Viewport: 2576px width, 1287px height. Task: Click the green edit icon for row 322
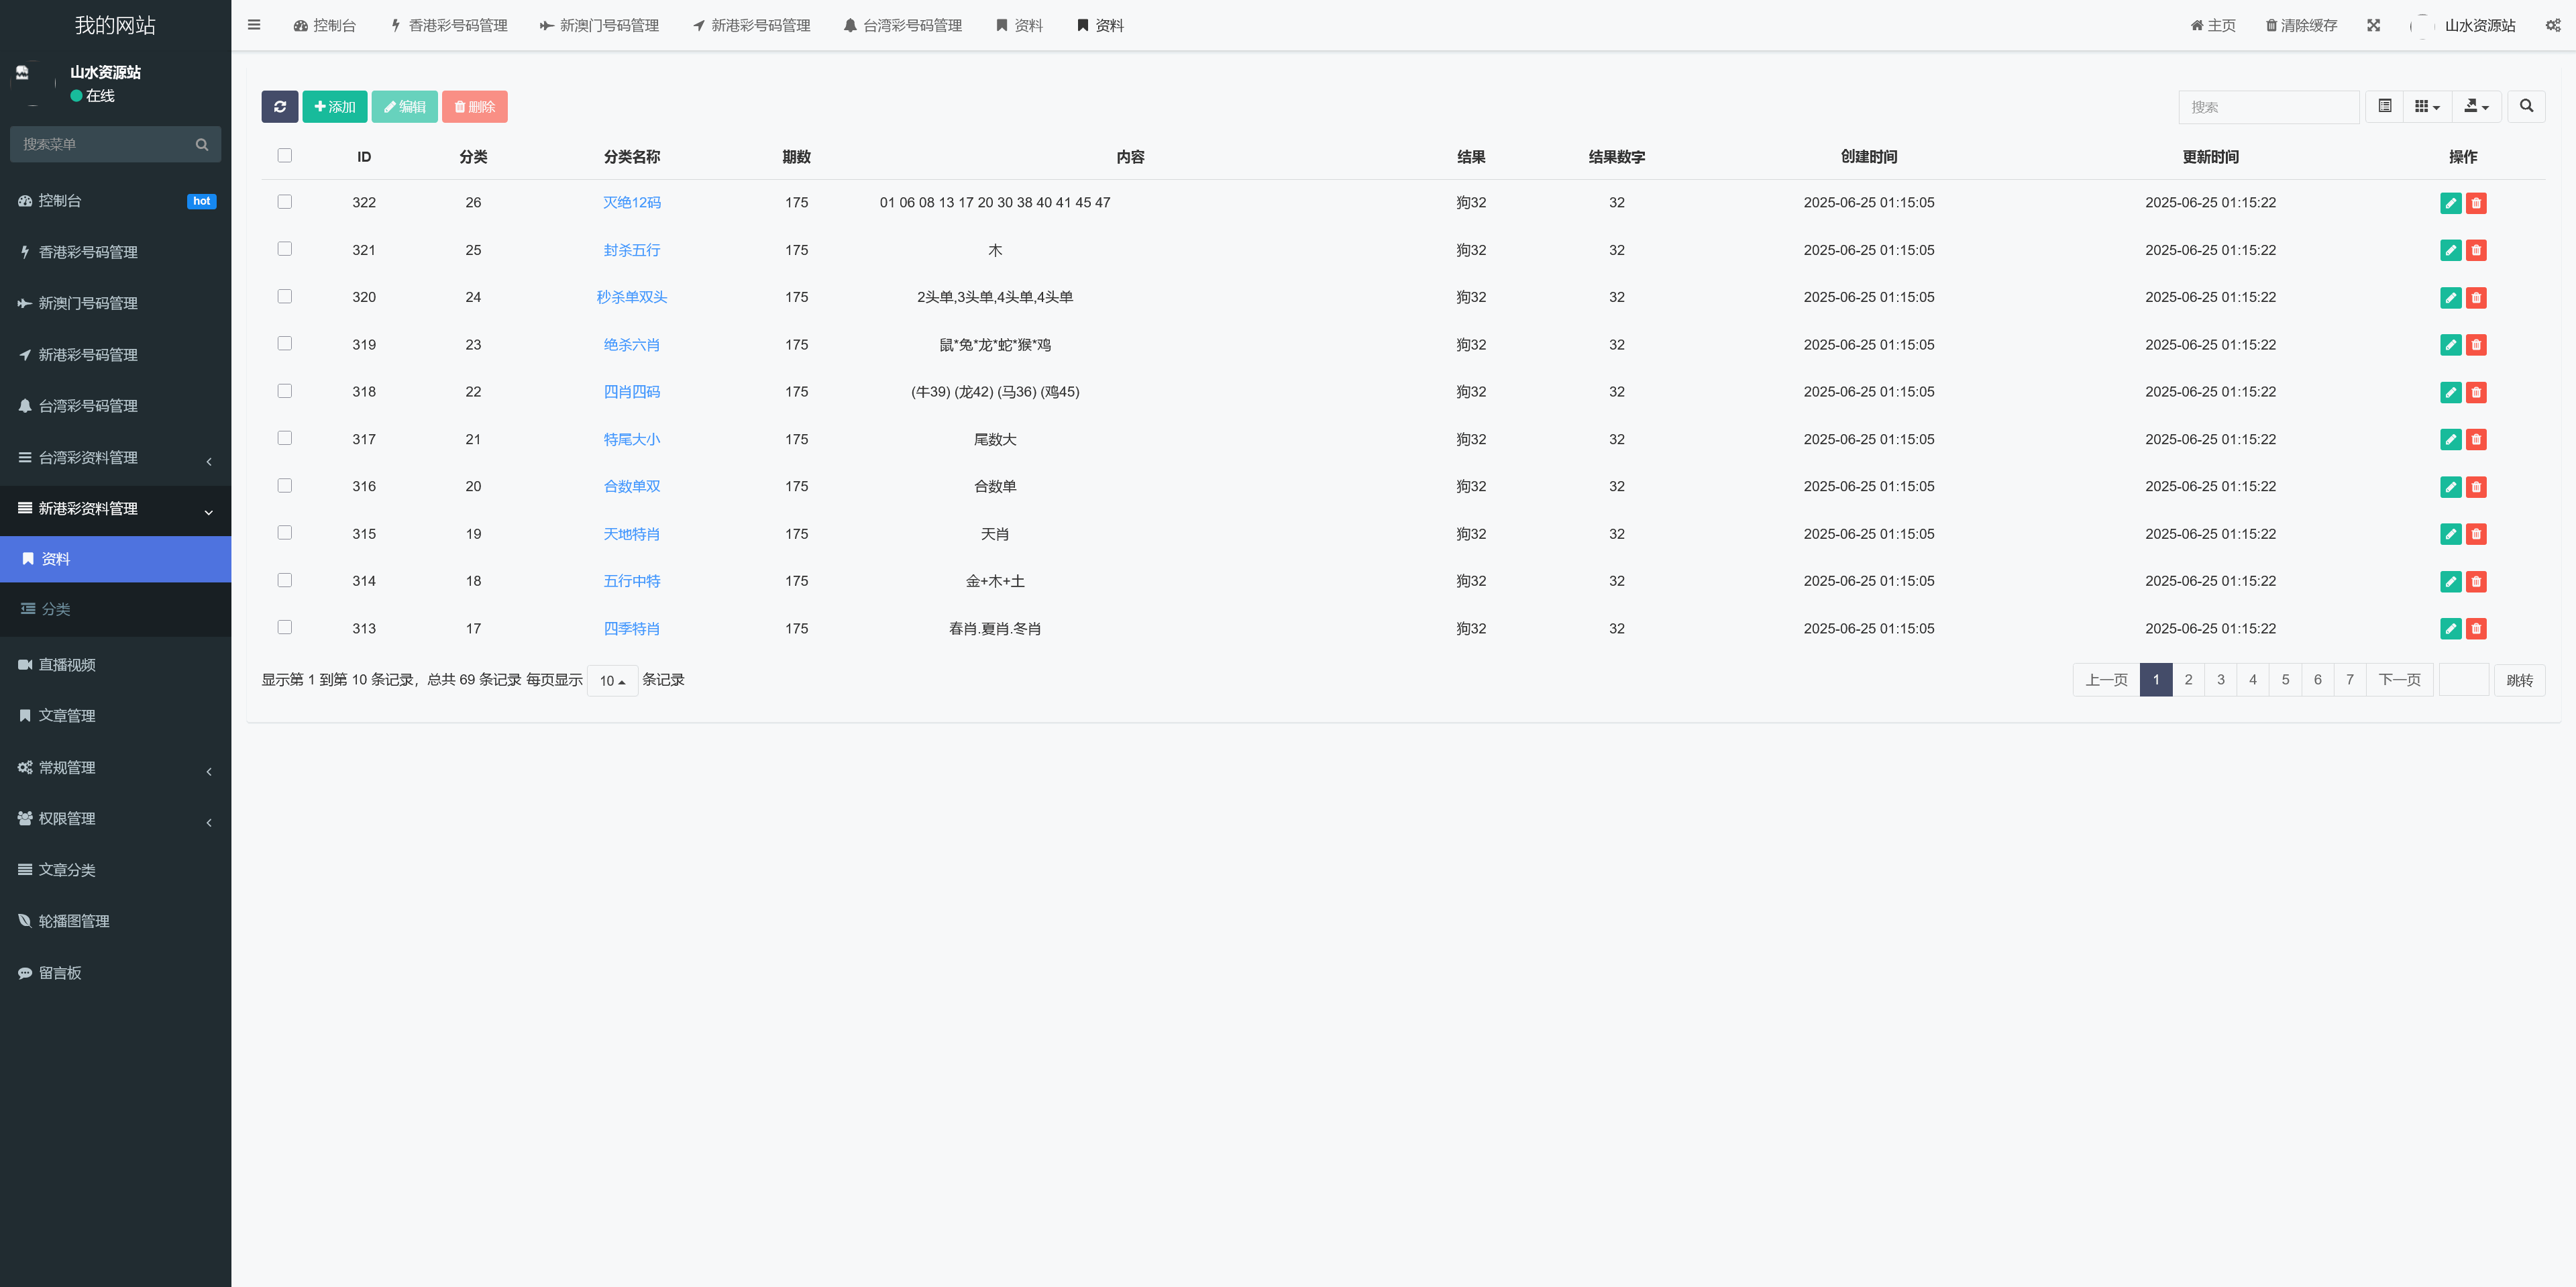coord(2450,203)
